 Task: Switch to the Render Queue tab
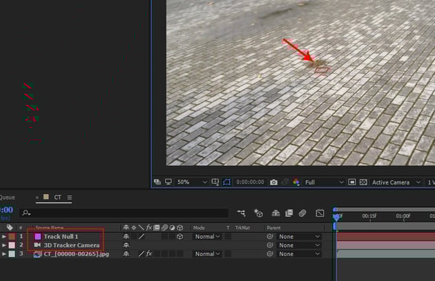8,197
